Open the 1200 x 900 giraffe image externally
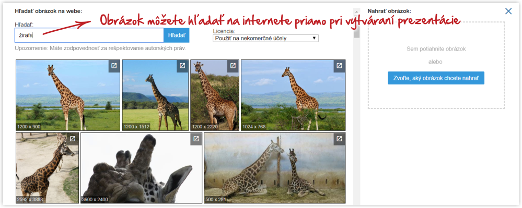The image size is (522, 208). tap(114, 66)
